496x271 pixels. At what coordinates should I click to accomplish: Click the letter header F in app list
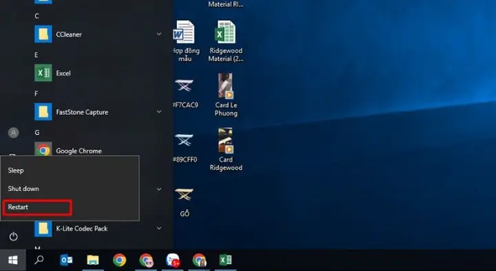(x=36, y=94)
